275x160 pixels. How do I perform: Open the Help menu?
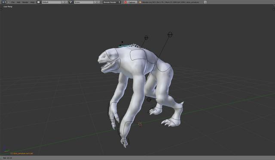[x=33, y=2]
